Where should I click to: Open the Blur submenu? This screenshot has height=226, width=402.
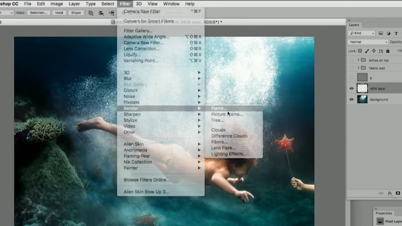click(161, 79)
